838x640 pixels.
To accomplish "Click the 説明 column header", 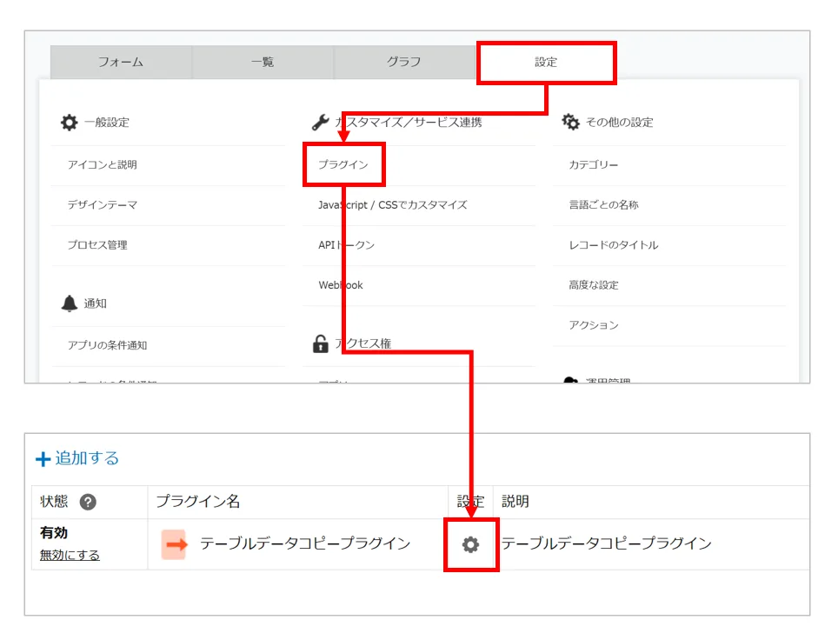I will [x=515, y=502].
